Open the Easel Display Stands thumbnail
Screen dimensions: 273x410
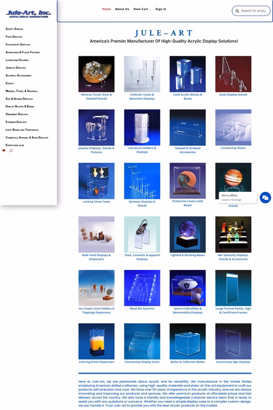click(233, 74)
